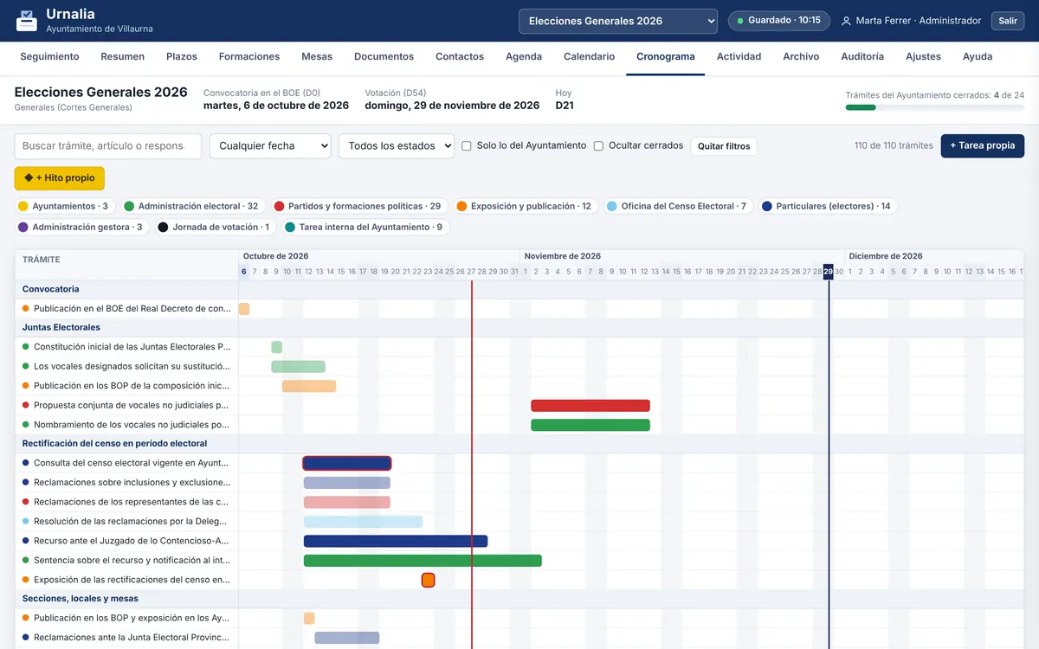The image size is (1039, 649).
Task: Click the Urnalia ballot box logo
Action: [26, 21]
